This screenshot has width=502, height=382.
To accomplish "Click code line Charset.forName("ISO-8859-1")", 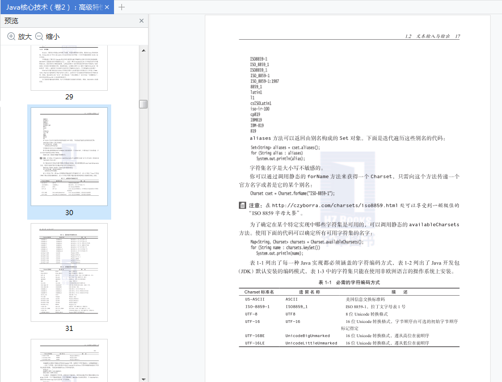I will (292, 194).
